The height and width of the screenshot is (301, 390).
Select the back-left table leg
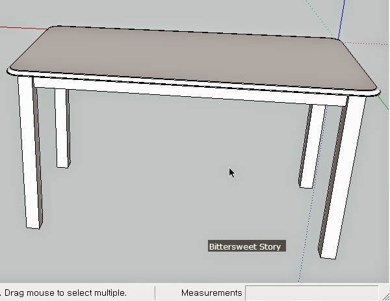tap(62, 128)
